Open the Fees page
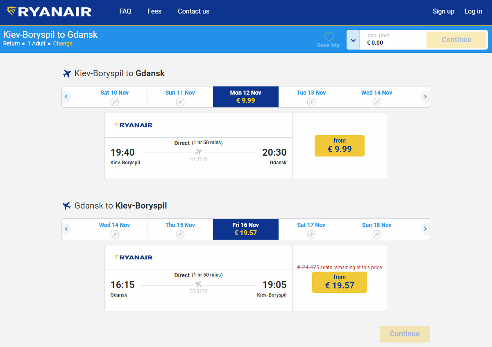Viewport: 492px width, 347px height. click(154, 11)
